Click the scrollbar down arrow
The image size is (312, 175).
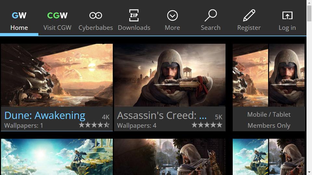click(309, 172)
